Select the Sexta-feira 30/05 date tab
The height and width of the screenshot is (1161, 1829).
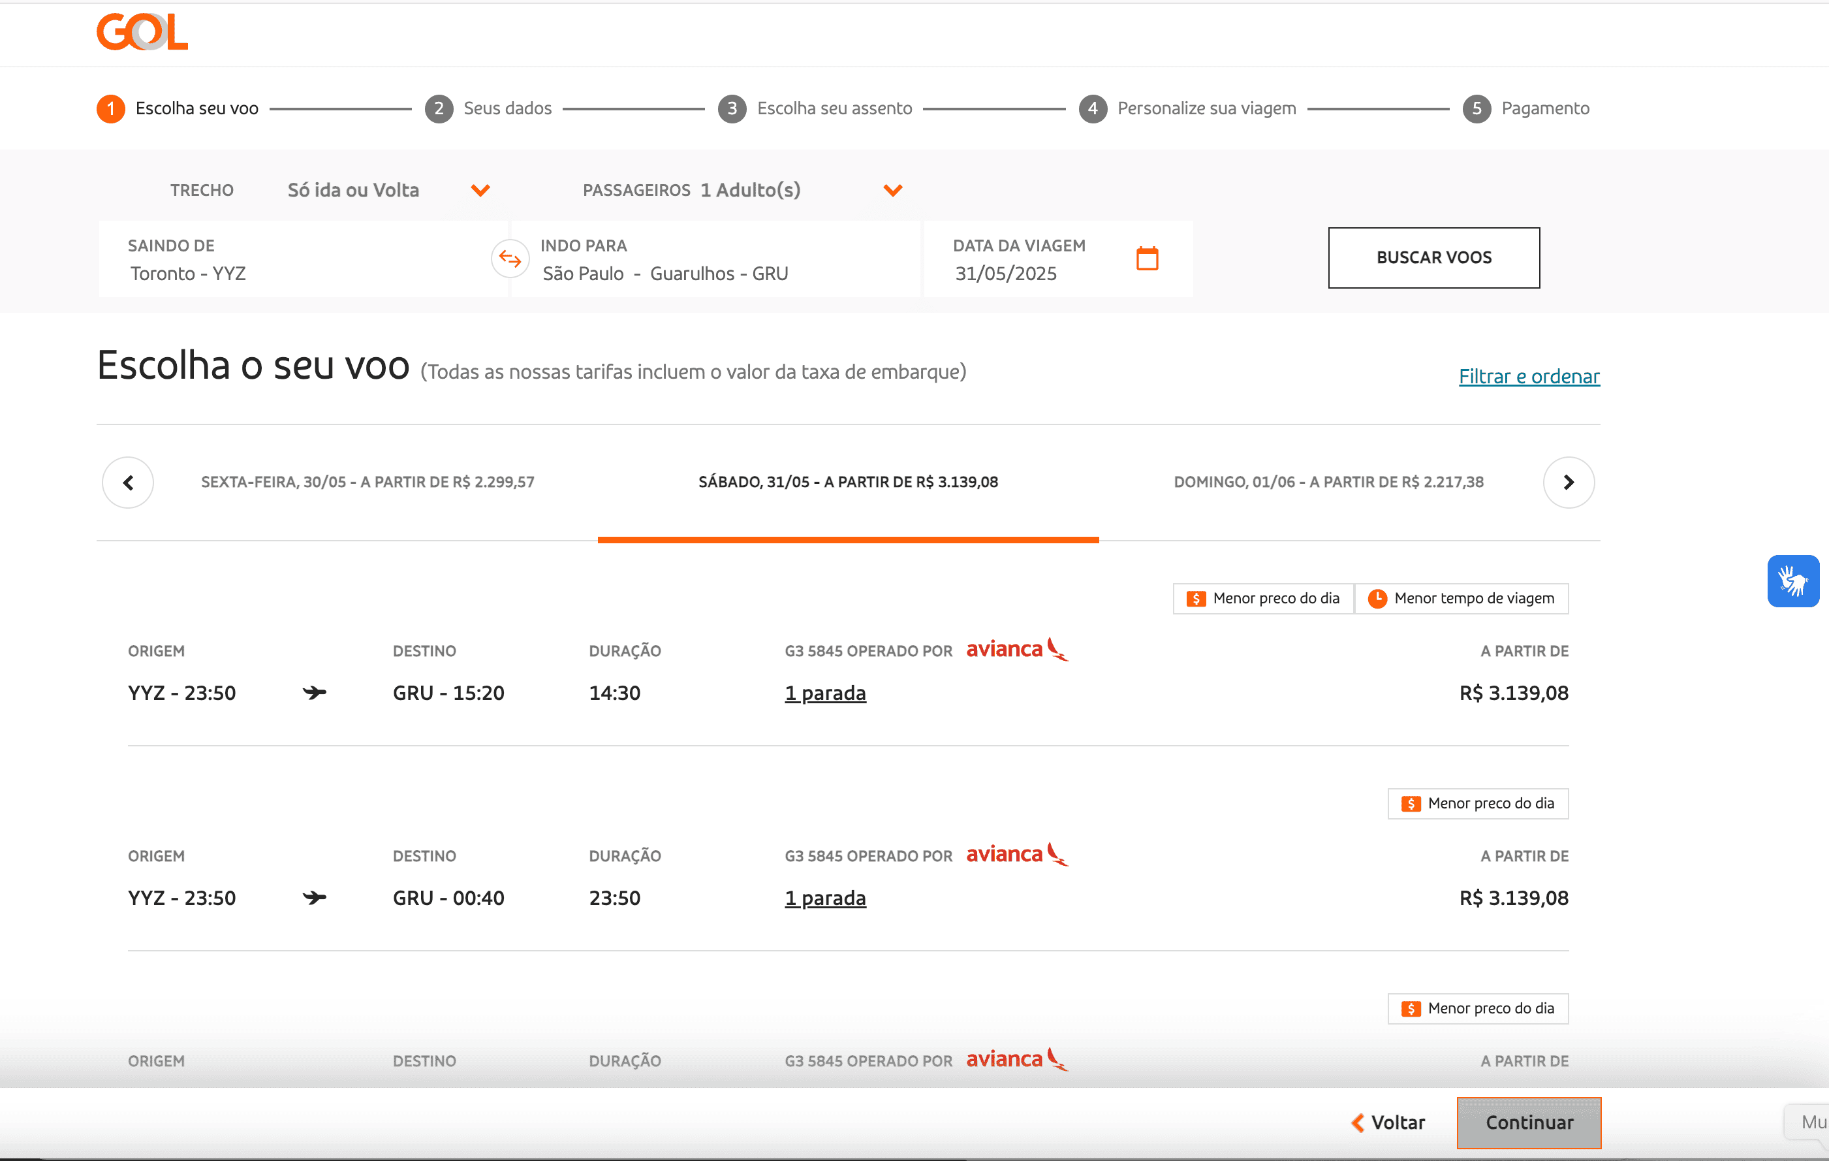pyautogui.click(x=367, y=483)
